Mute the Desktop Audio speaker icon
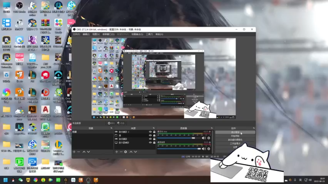 (x=204, y=149)
